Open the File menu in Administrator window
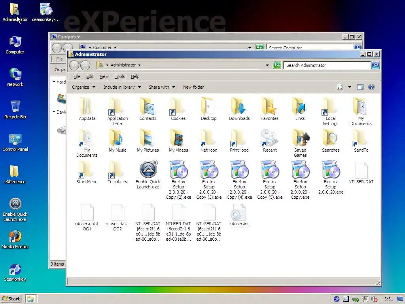Image resolution: width=405 pixels, height=304 pixels. pos(77,76)
